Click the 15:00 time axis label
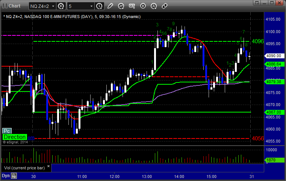The image size is (286, 181). pyautogui.click(x=211, y=176)
